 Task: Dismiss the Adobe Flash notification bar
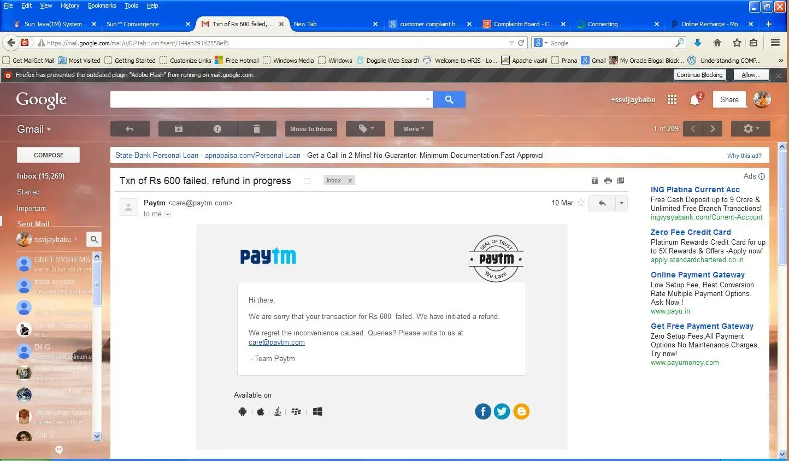pos(779,75)
